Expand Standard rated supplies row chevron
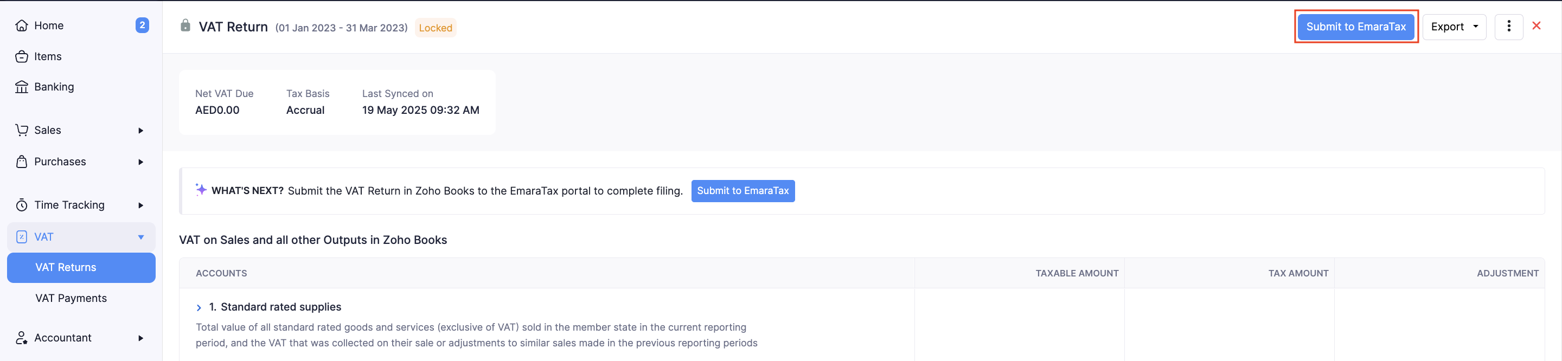The height and width of the screenshot is (361, 1562). [199, 308]
